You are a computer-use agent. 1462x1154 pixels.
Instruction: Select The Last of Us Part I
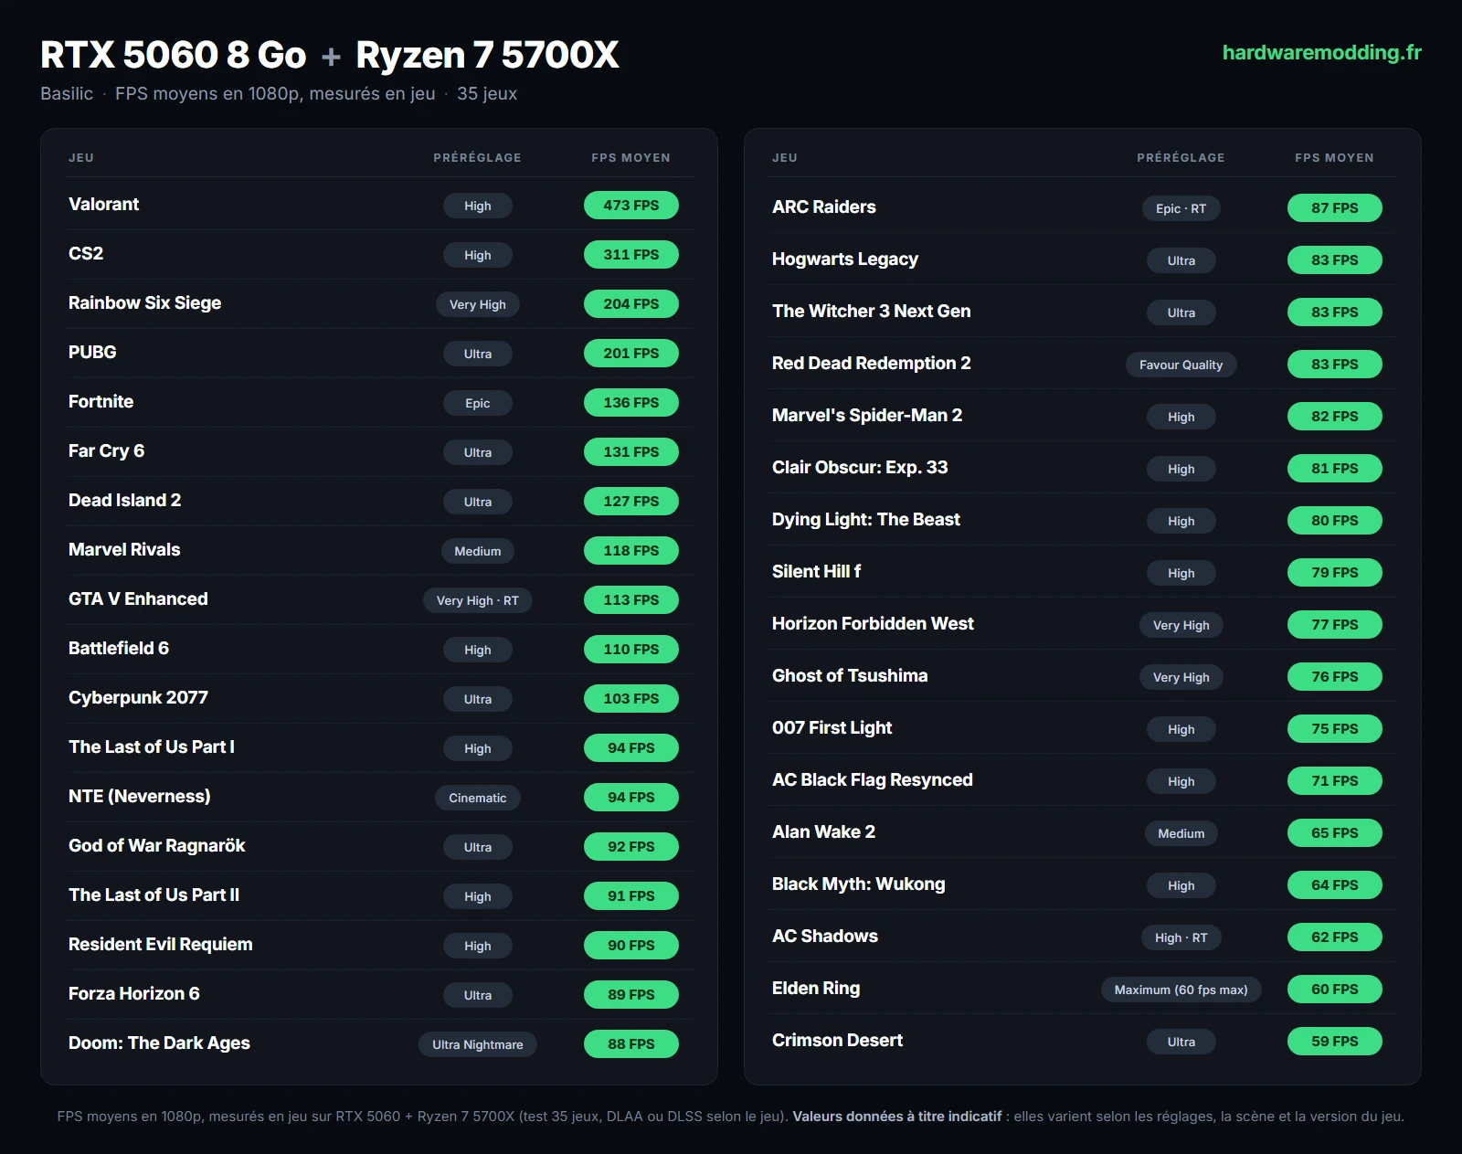(152, 747)
